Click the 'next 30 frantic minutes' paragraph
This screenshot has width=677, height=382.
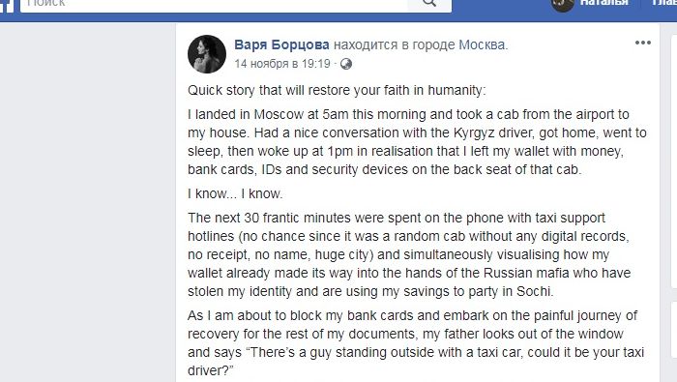[x=409, y=254]
